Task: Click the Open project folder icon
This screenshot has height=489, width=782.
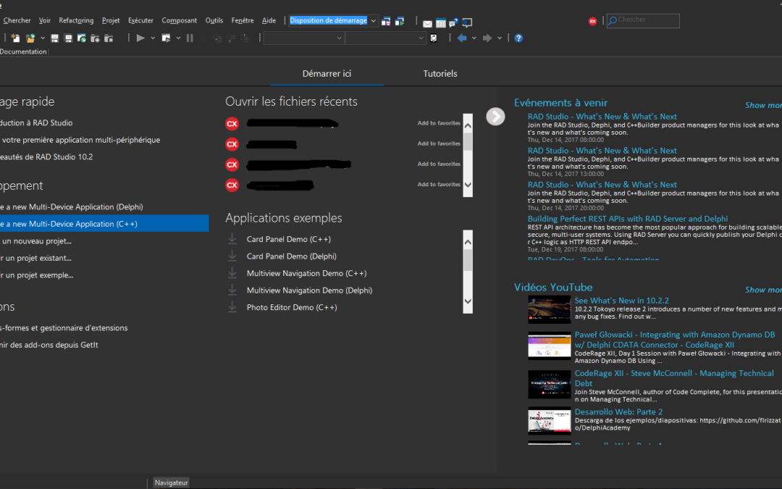Action: [x=30, y=38]
